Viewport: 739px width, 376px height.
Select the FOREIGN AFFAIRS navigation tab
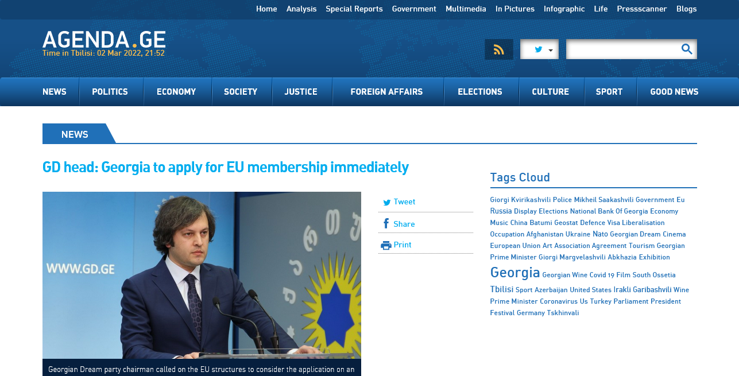pyautogui.click(x=386, y=92)
